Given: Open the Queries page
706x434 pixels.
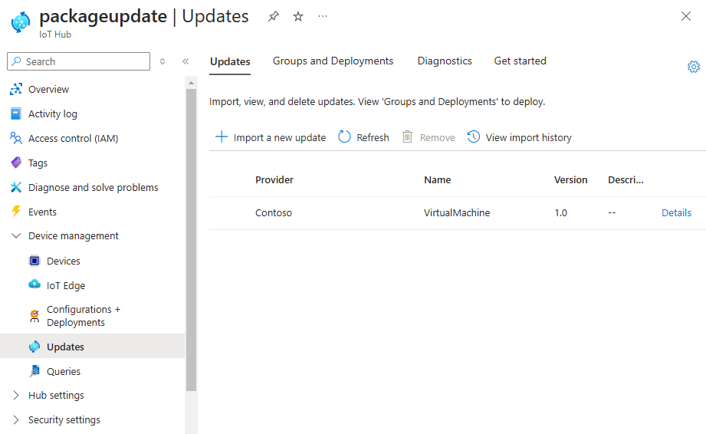Looking at the screenshot, I should [x=63, y=371].
